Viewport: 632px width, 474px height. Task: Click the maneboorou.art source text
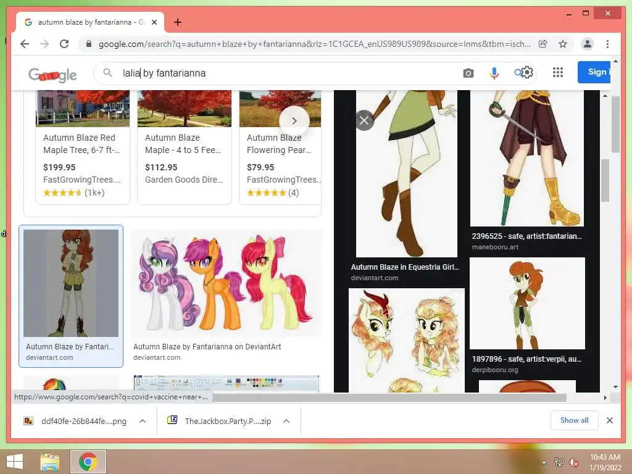495,247
